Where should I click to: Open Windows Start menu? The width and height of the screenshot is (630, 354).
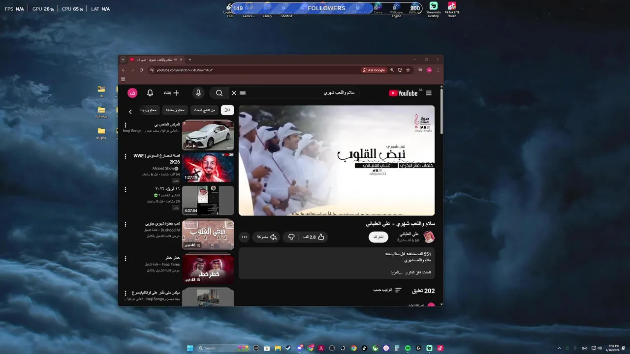click(x=190, y=348)
